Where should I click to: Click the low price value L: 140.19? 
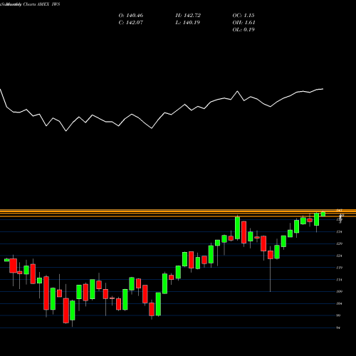tap(188, 23)
